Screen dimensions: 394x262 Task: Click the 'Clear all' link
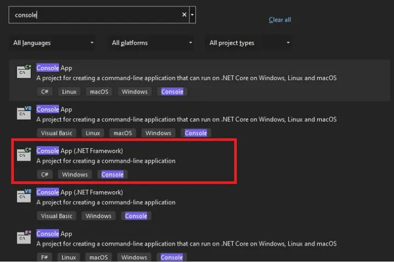[280, 20]
